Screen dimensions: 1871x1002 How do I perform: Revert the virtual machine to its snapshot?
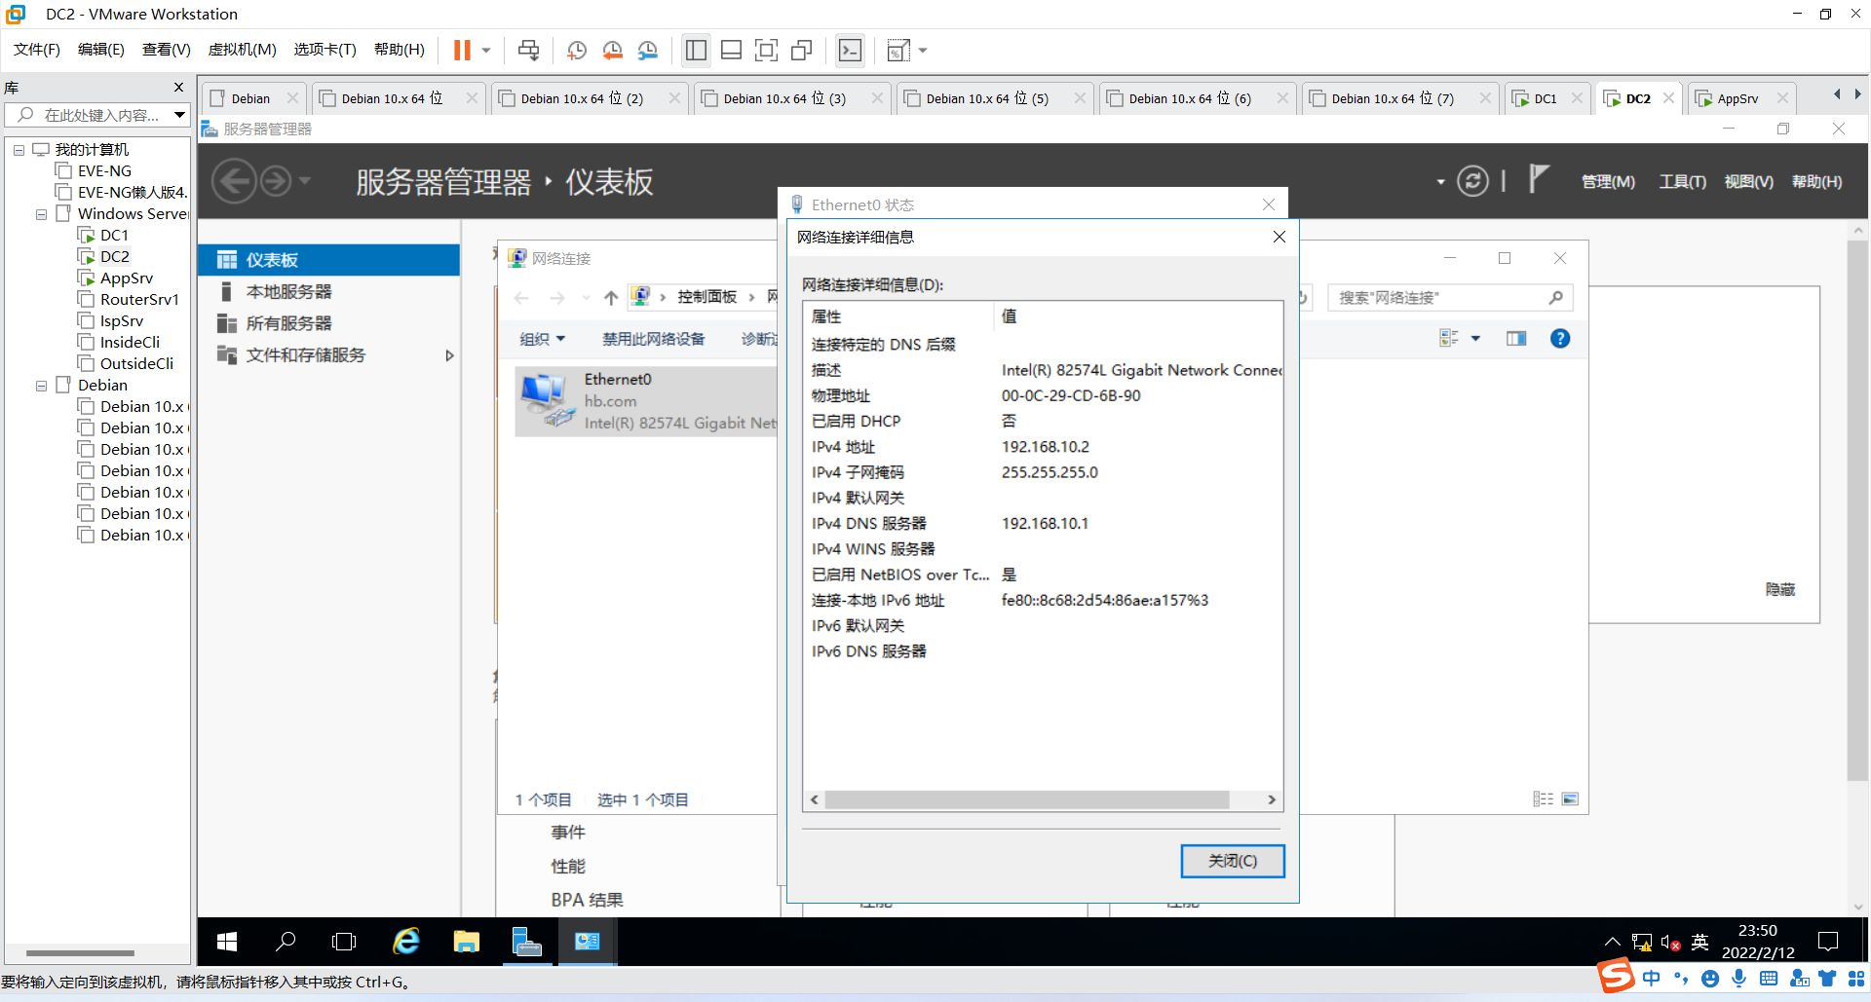coord(612,50)
